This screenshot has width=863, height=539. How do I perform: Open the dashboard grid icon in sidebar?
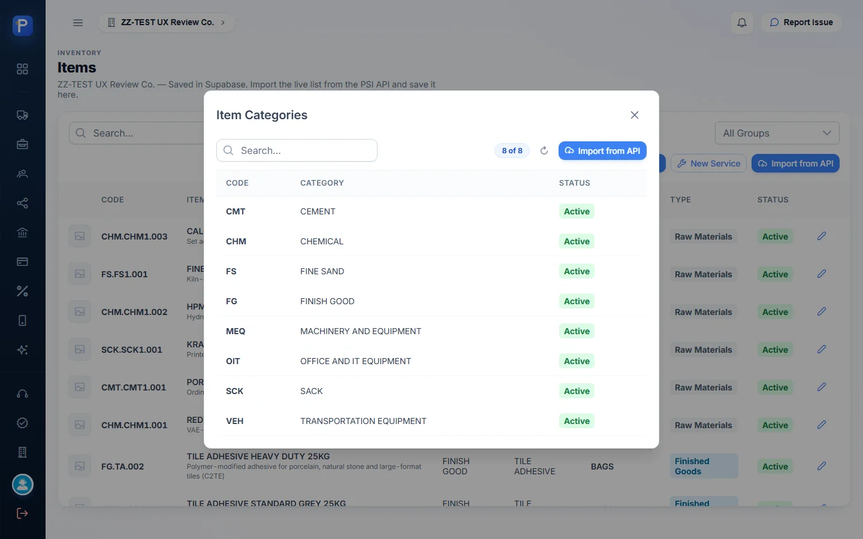[22, 69]
